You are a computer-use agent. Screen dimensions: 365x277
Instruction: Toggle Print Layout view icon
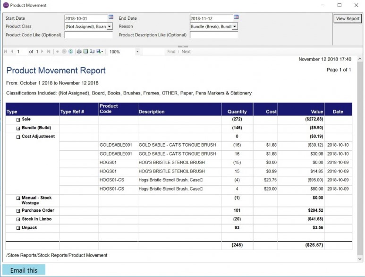click(x=85, y=52)
